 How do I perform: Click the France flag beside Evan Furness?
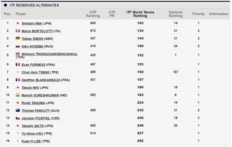18,65
